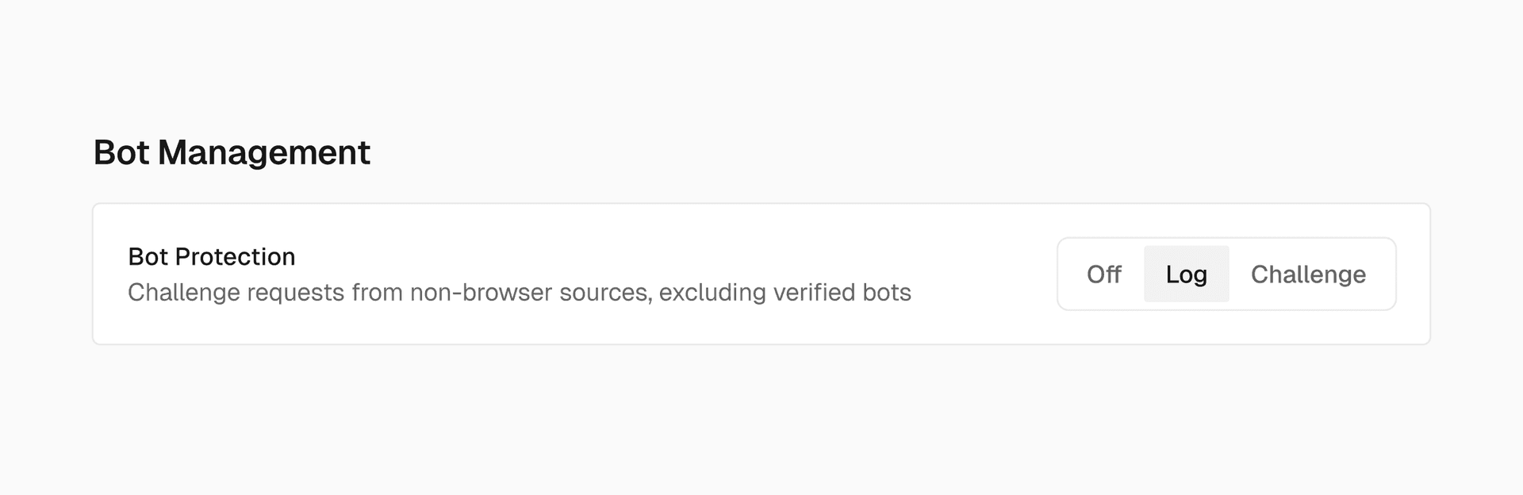The height and width of the screenshot is (495, 1523).
Task: Enable Challenge mode for non-browser requests
Action: click(x=1308, y=274)
